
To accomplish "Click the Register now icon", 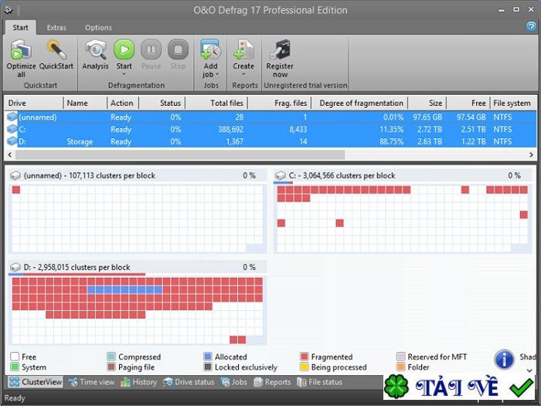I will pyautogui.click(x=280, y=49).
